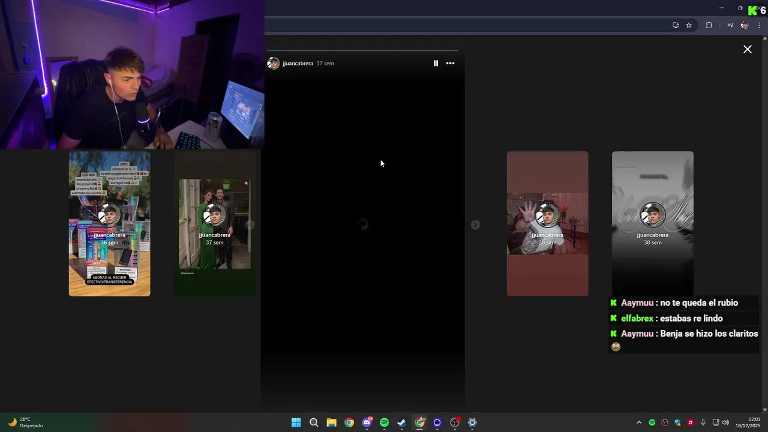768x432 pixels.
Task: Open Discord from the taskbar
Action: point(367,422)
